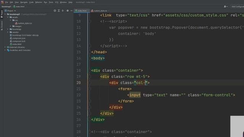Close the custom_style.css editor tab
The image size is (244, 137).
click(x=108, y=11)
